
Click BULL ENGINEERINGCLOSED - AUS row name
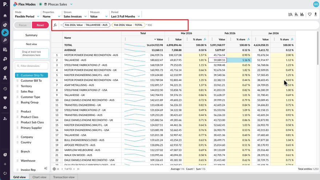pyautogui.click(x=84, y=140)
